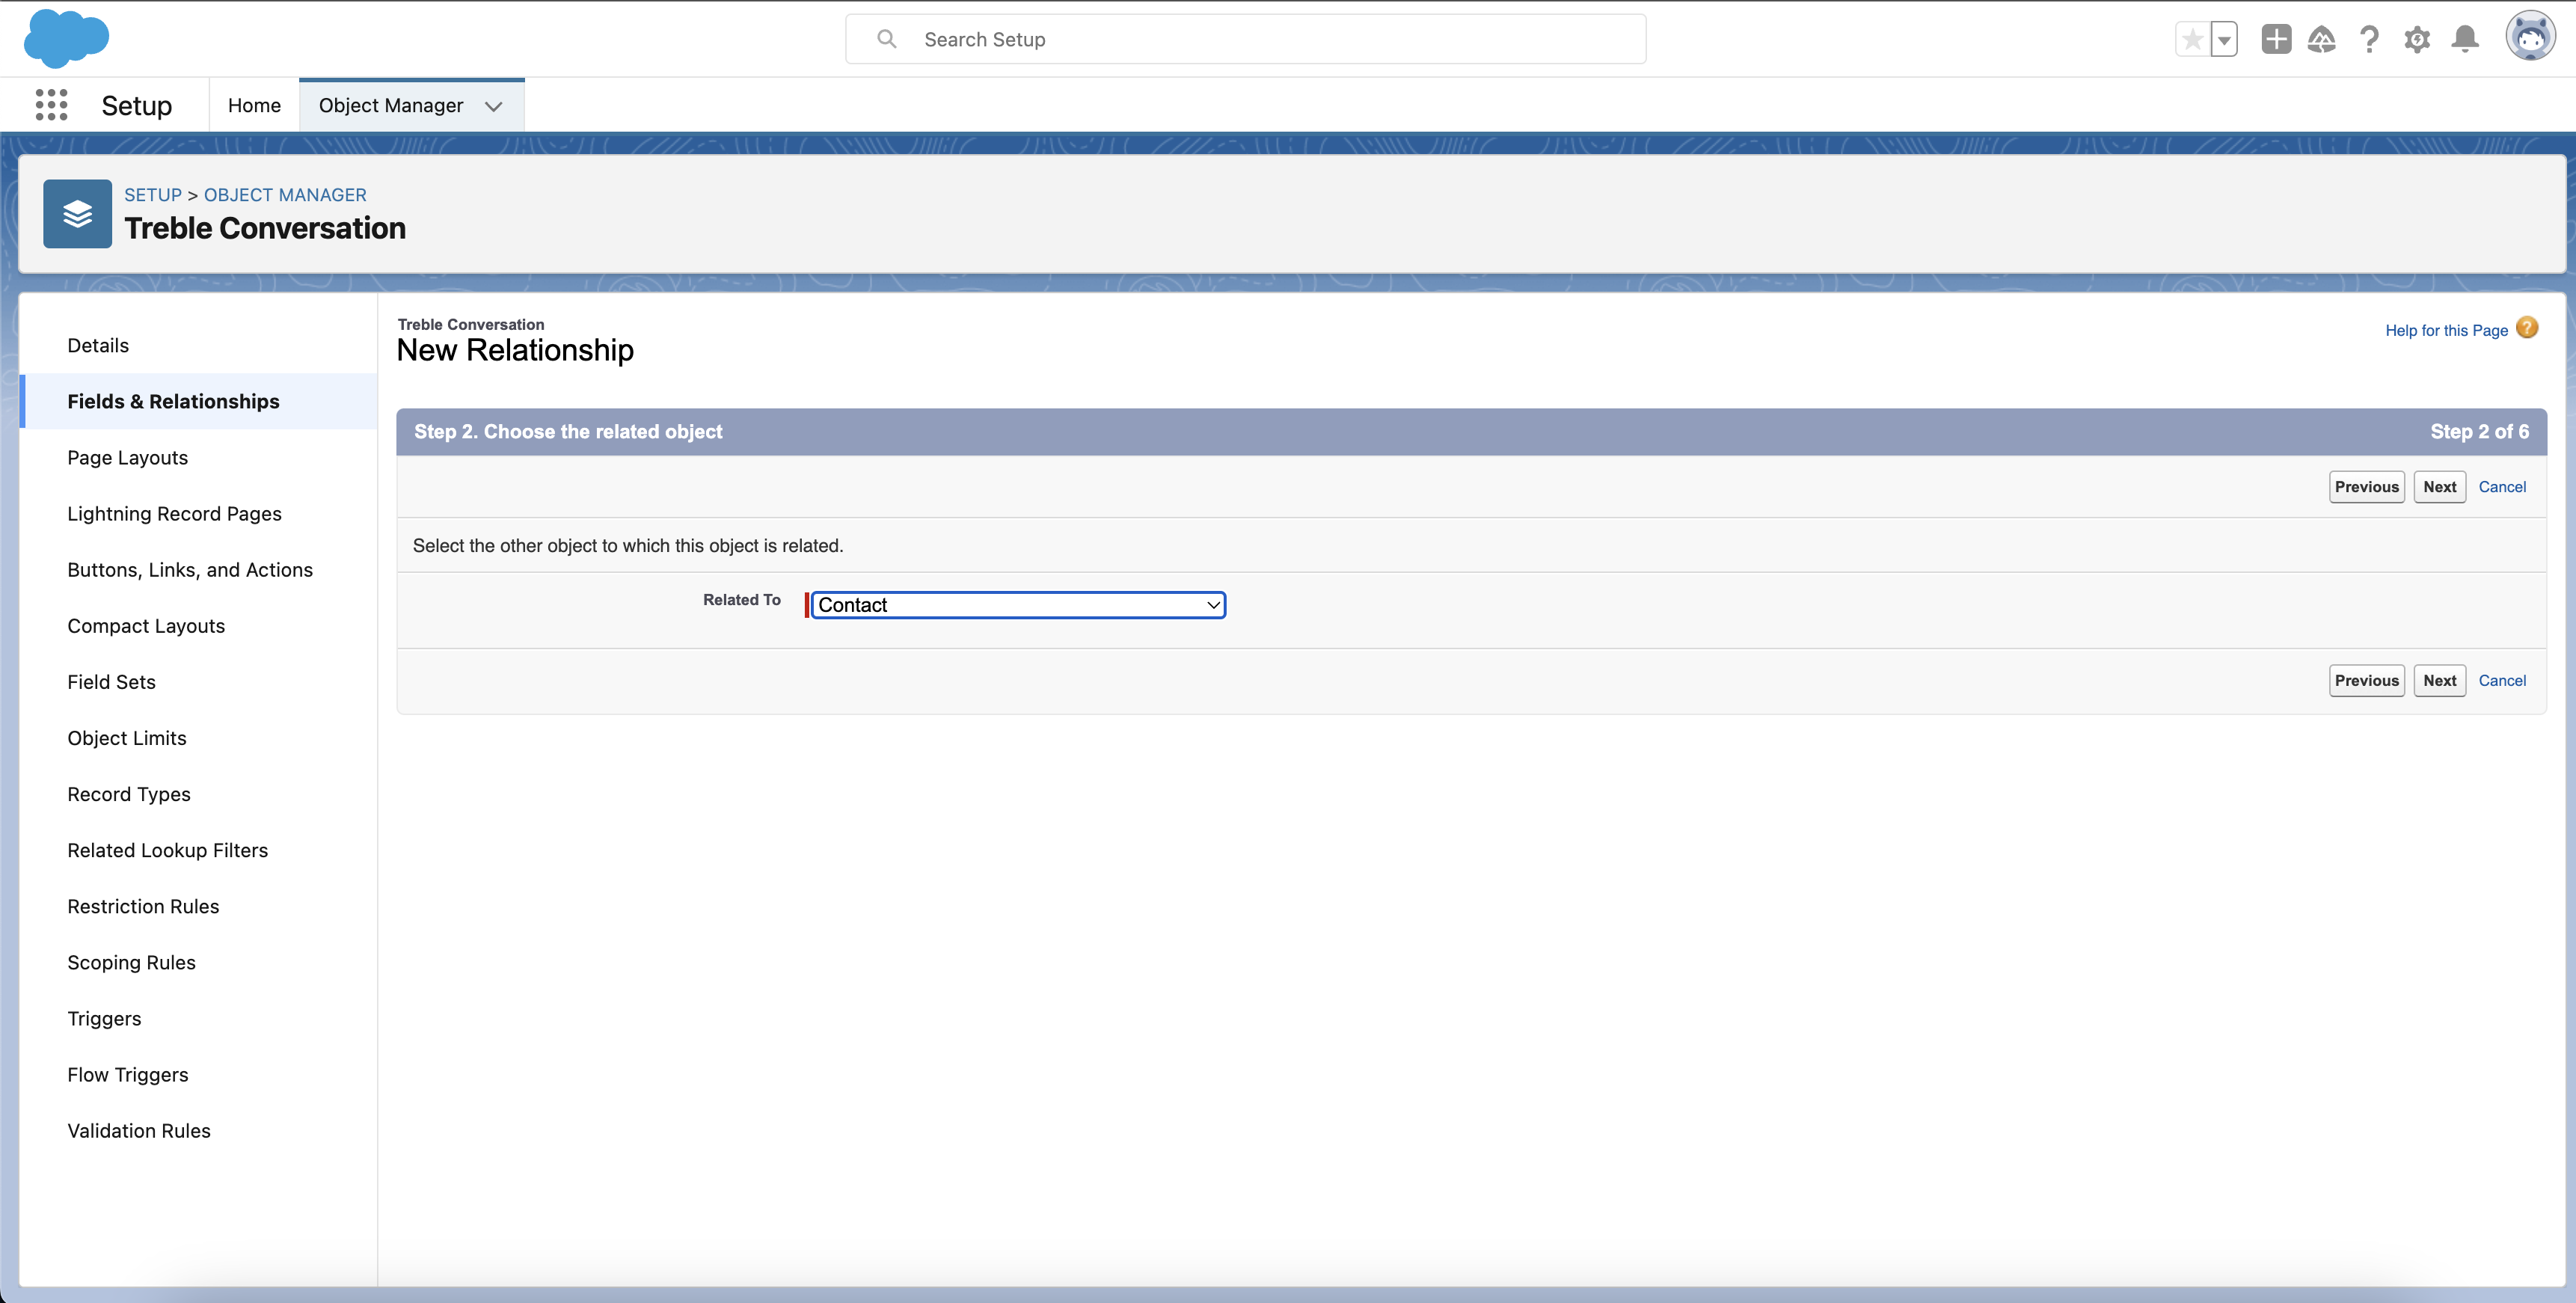Click the OBJECT MANAGER breadcrumb link
Viewport: 2576px width, 1303px height.
[285, 195]
